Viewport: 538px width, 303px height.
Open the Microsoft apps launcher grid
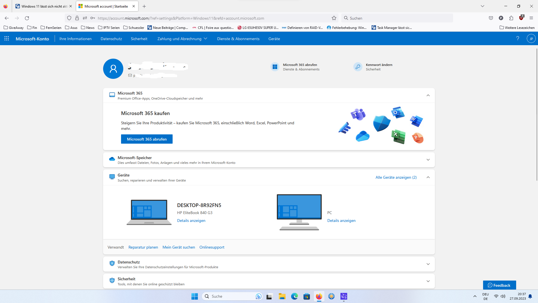pos(7,39)
